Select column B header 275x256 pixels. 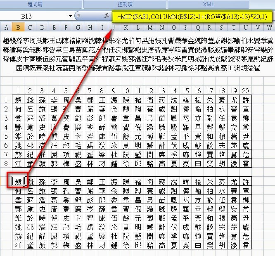point(18,27)
